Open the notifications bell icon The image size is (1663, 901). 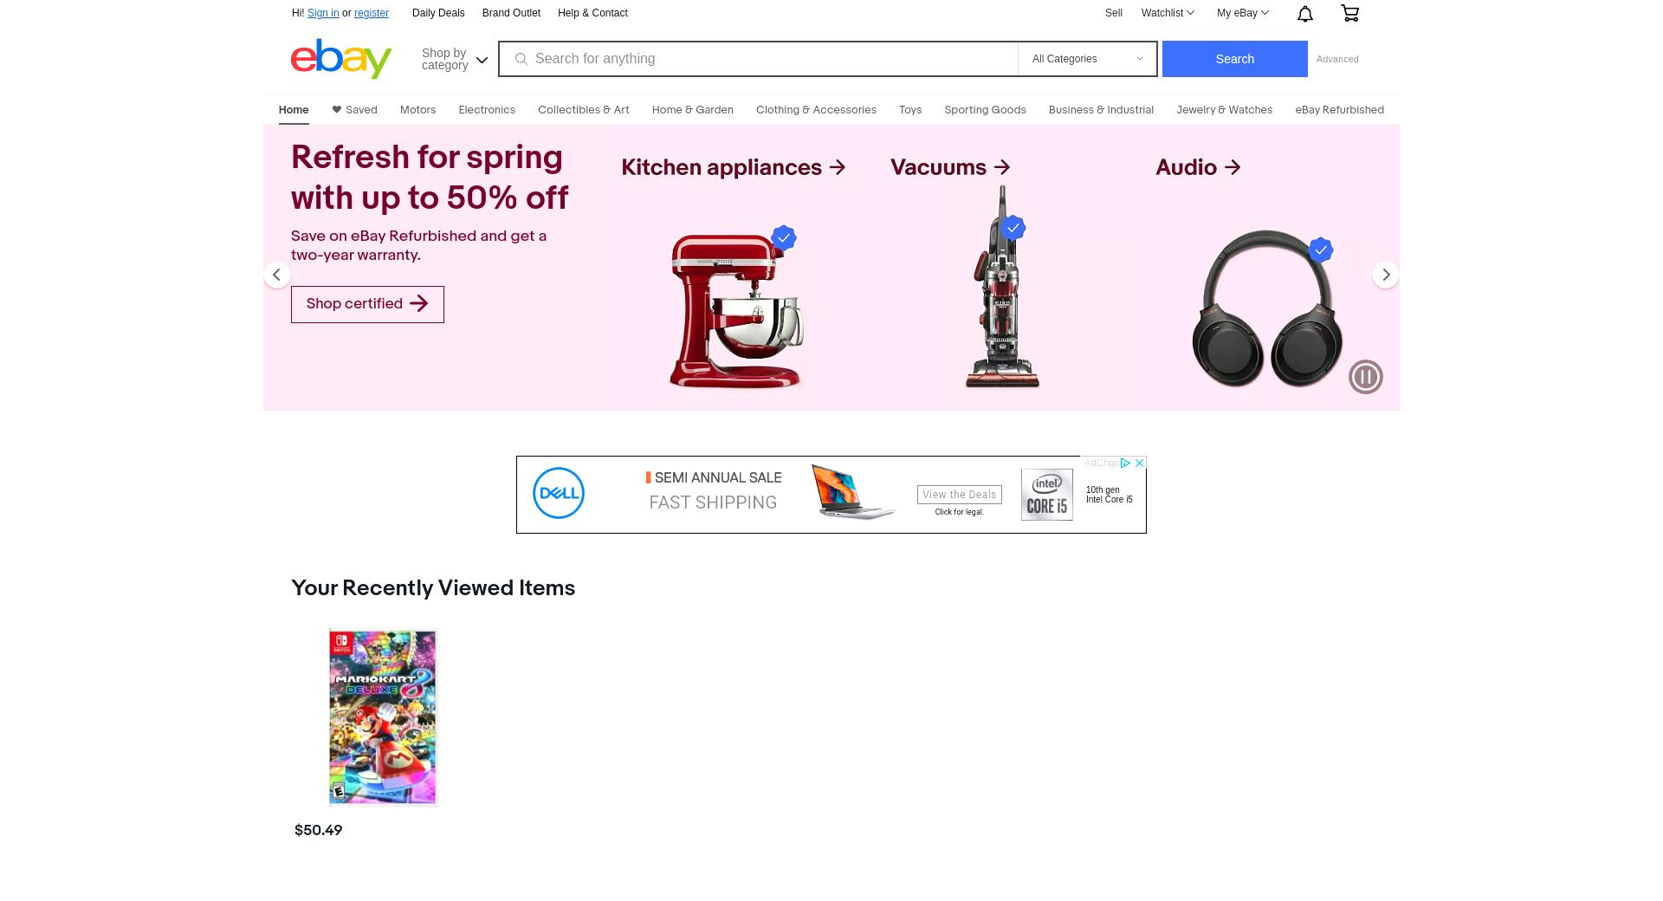point(1305,13)
